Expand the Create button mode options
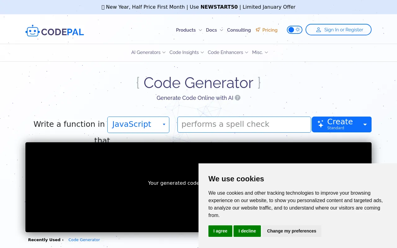This screenshot has height=248, width=397. pos(365,124)
